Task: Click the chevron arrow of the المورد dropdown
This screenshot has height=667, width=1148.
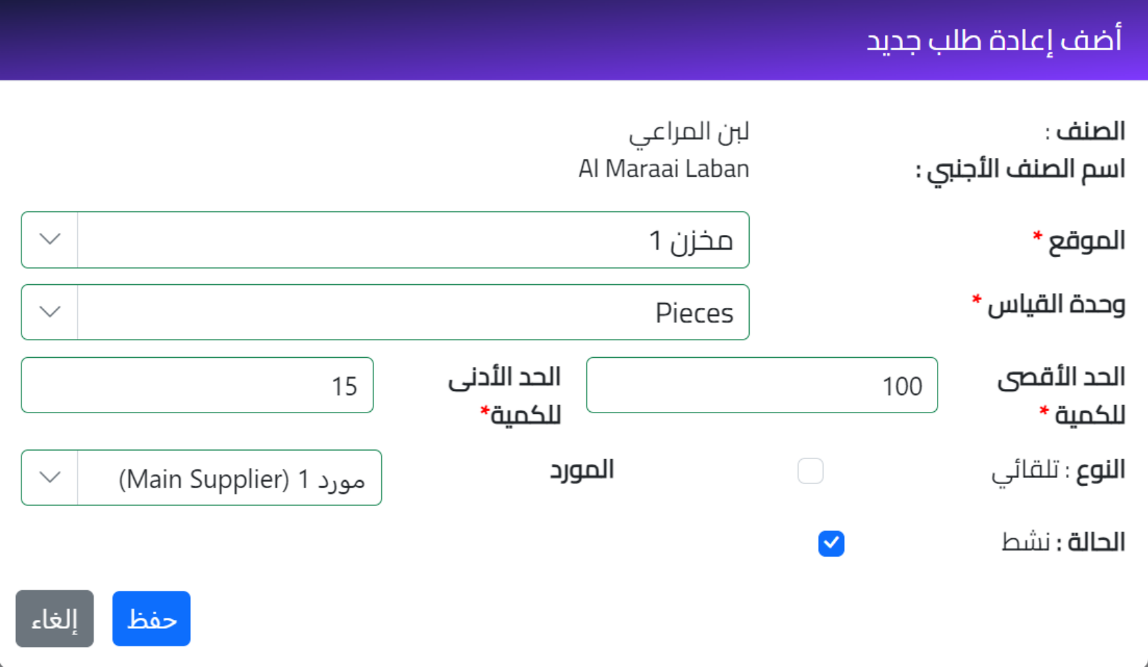Action: click(x=49, y=478)
